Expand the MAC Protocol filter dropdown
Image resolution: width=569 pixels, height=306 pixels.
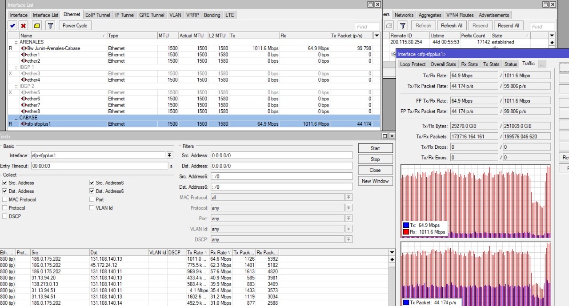pos(349,198)
